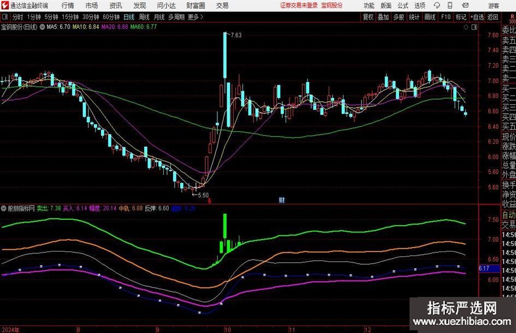Click the MA10: 6.84 indicator value
Viewport: 516px width, 333px height.
86,27
